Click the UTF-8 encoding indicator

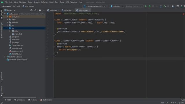173,103
